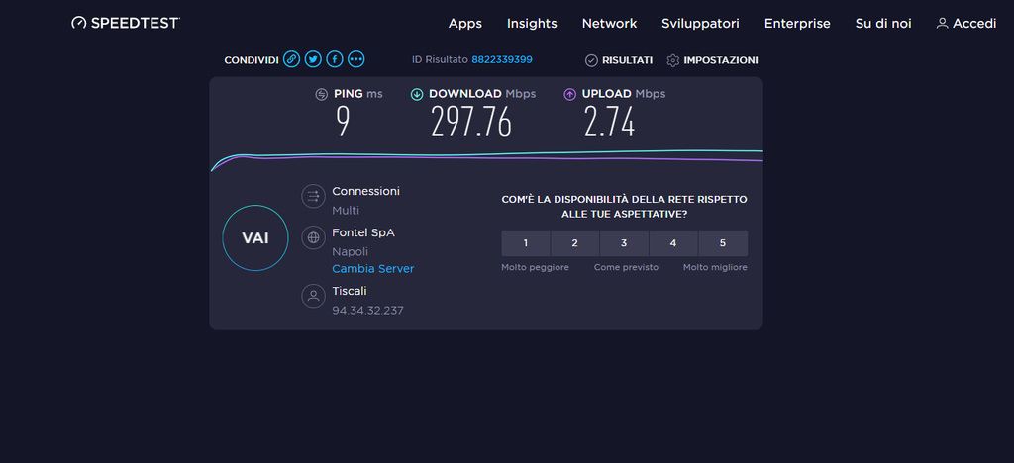This screenshot has height=463, width=1014.
Task: Open more sharing options ellipsis icon
Action: coord(356,59)
